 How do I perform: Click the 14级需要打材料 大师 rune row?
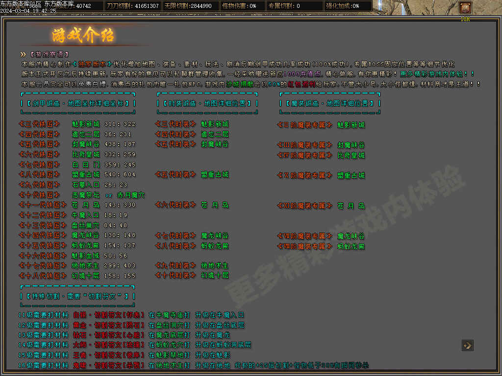click(134, 345)
